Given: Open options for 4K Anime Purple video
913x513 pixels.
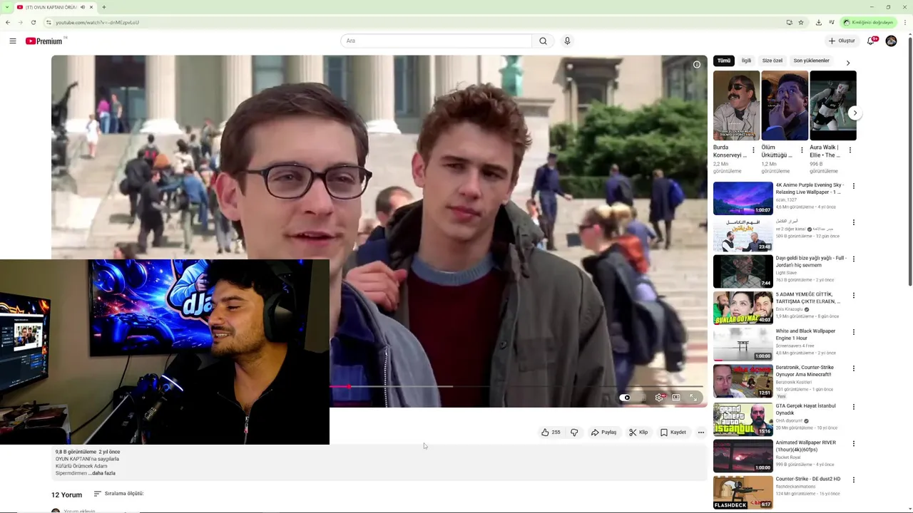Looking at the screenshot, I should (x=854, y=186).
